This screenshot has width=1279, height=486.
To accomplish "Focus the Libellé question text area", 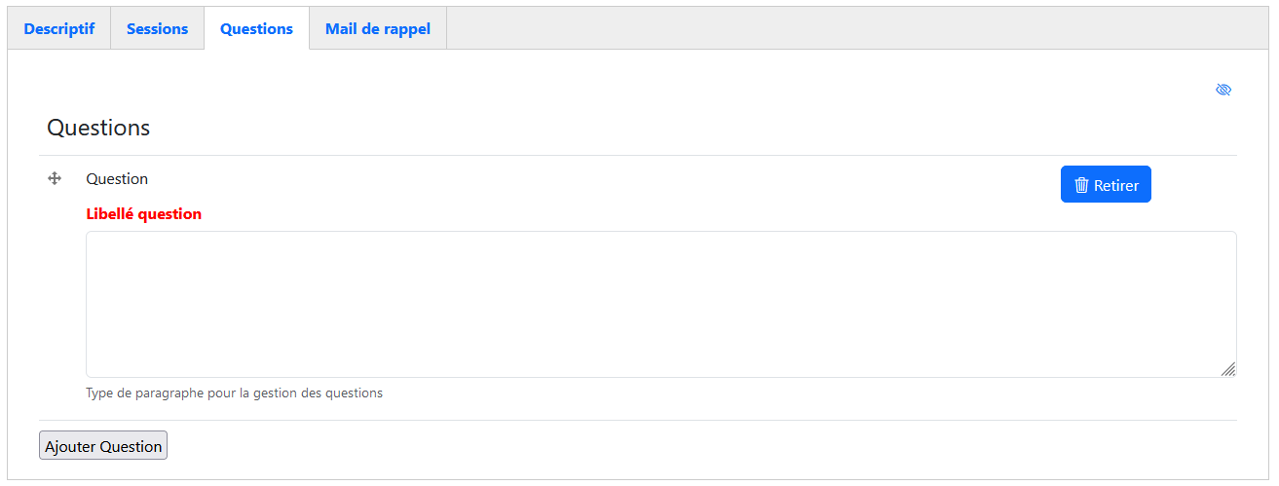I will pyautogui.click(x=660, y=304).
